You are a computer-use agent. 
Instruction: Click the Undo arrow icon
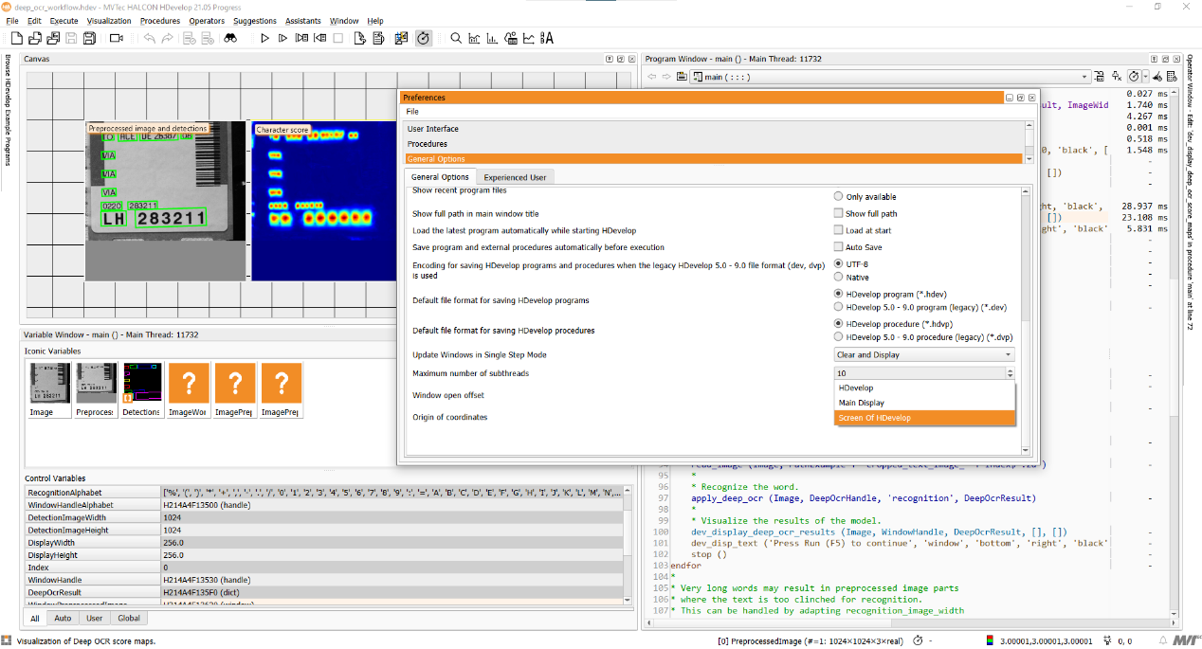click(x=150, y=38)
